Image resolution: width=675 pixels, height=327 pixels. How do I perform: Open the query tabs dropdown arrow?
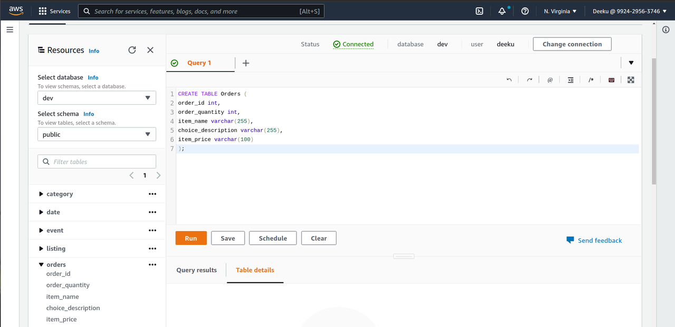[x=631, y=63]
